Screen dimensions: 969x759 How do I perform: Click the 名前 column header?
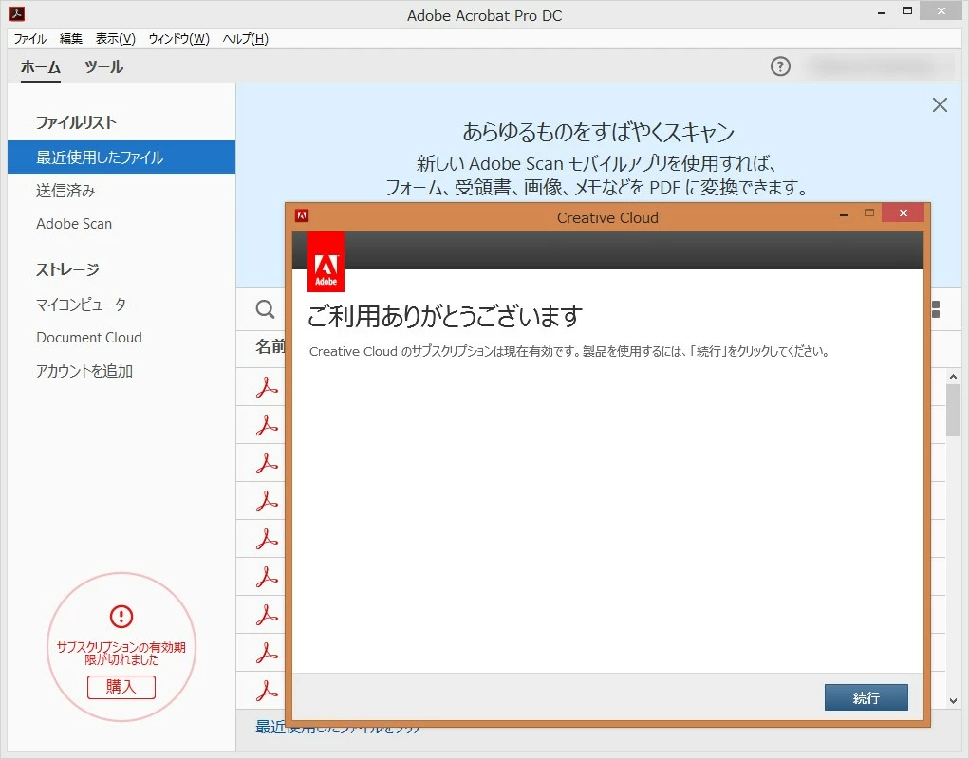coord(270,346)
